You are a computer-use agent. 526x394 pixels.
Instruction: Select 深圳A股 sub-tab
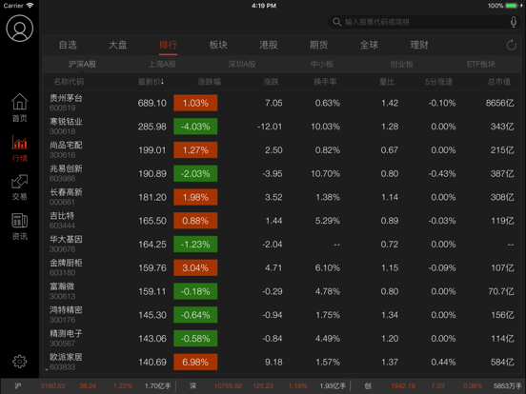242,64
